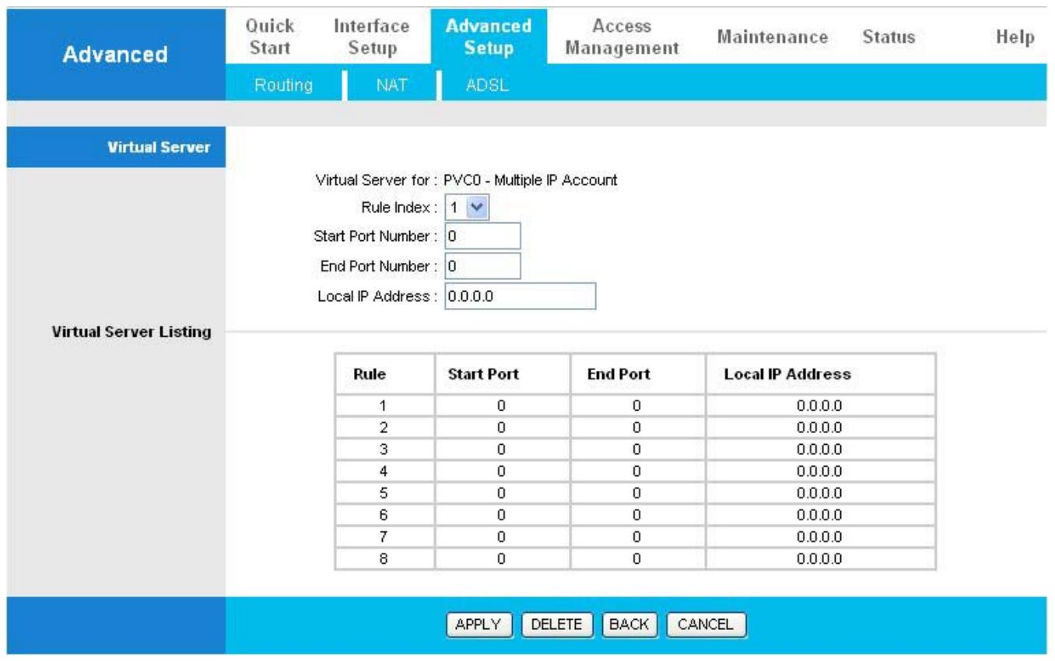
Task: Open the ADSL submenu
Action: click(487, 85)
